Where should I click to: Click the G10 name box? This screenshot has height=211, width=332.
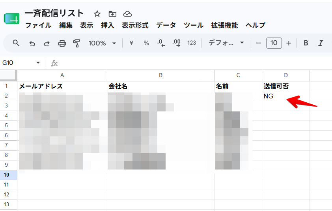[x=18, y=62]
